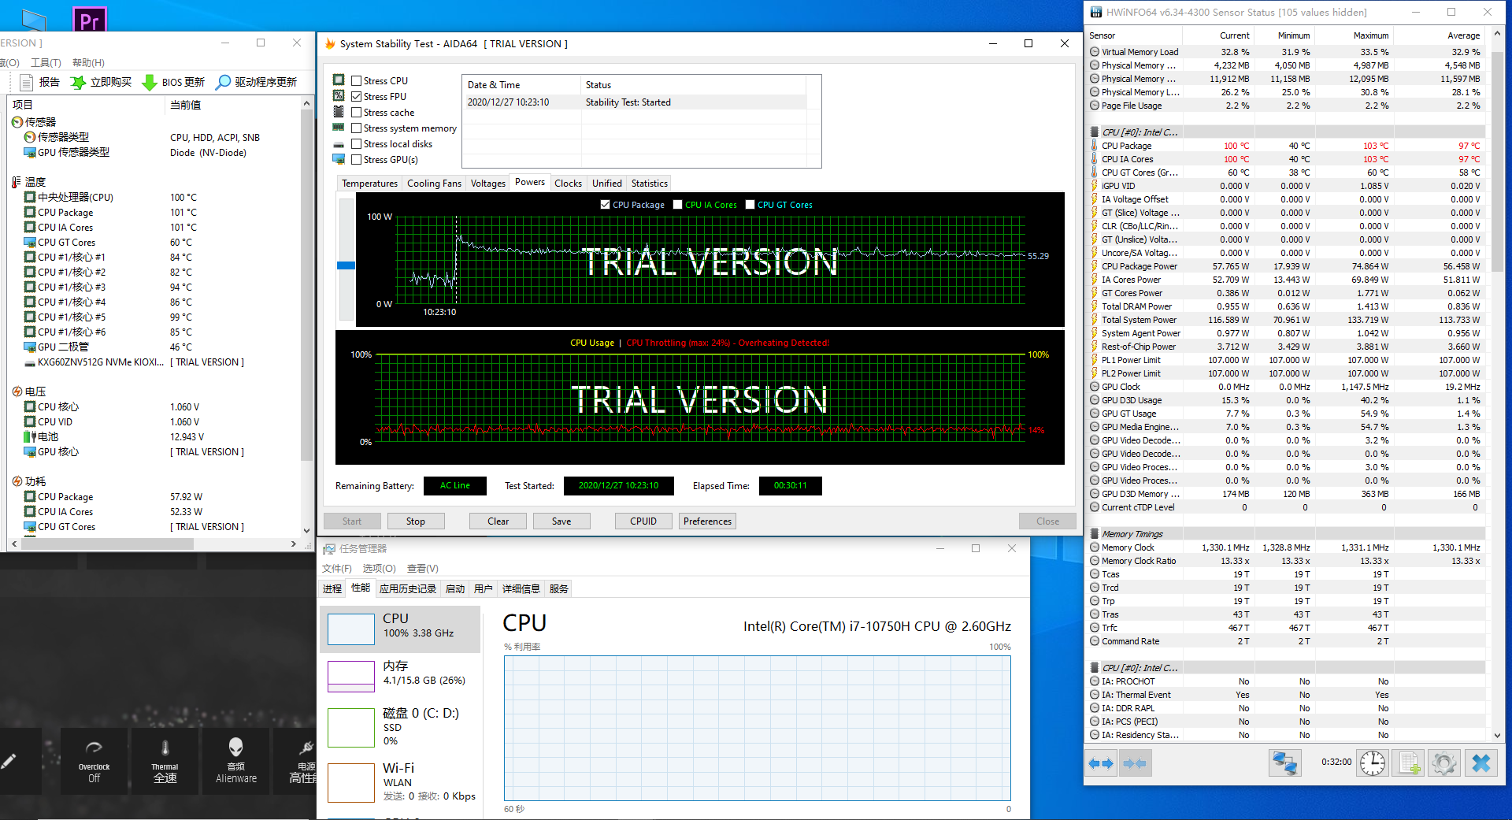Click CPU Package thermometer row icon in HWiNFO
Screen dimensions: 1512x820
point(1095,146)
